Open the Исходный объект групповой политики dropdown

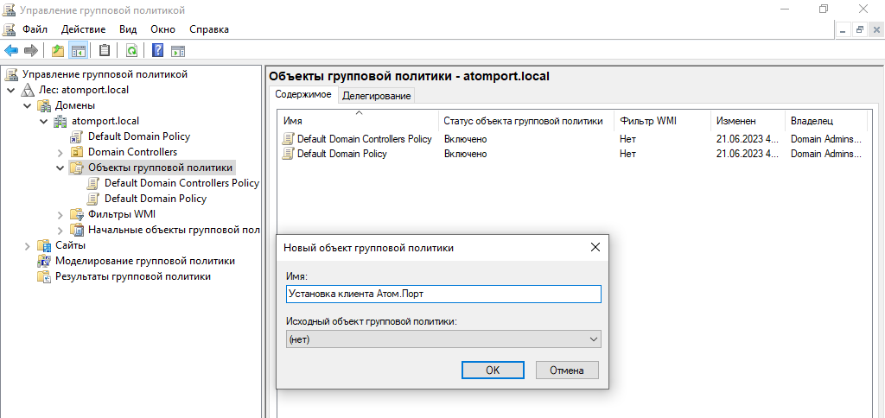point(442,339)
